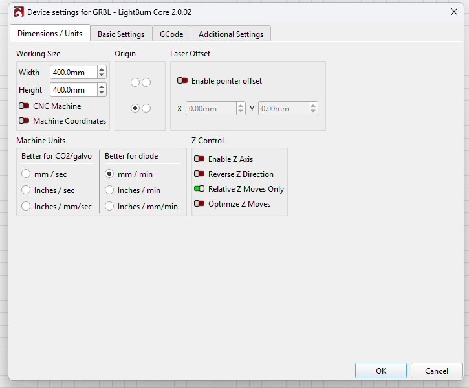Close the Device settings dialog
The width and height of the screenshot is (469, 388).
[x=452, y=12]
